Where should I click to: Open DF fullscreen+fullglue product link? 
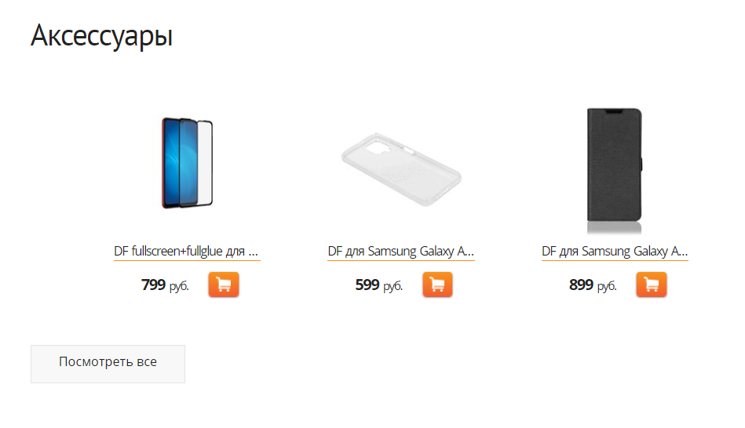click(x=187, y=251)
